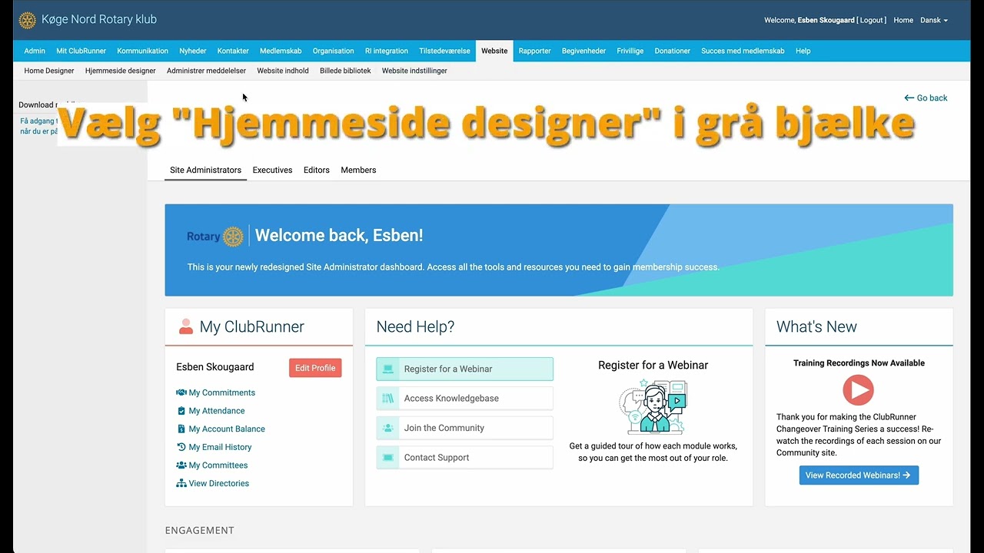Image resolution: width=984 pixels, height=553 pixels.
Task: Select the Website menu tab
Action: pos(494,51)
